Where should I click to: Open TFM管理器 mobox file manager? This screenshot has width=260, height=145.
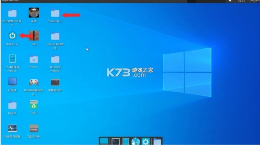pos(12,59)
